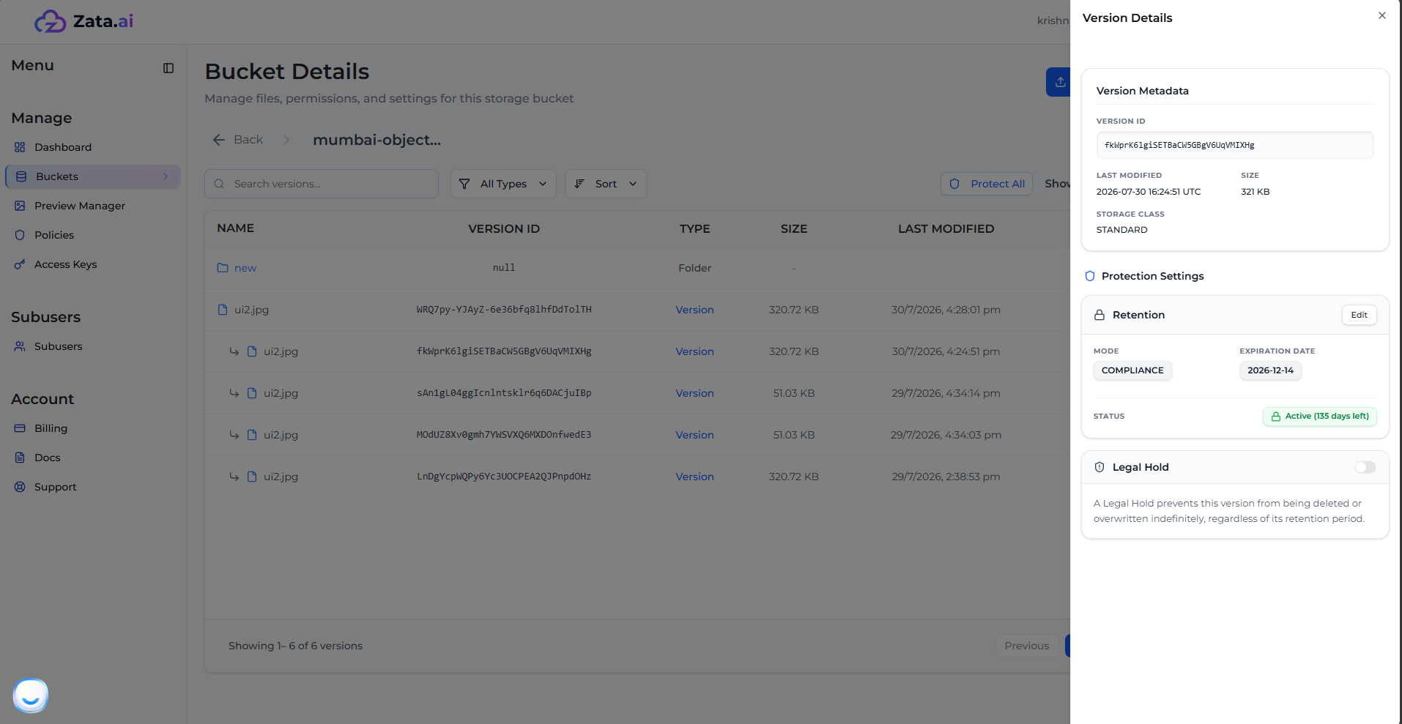The height and width of the screenshot is (724, 1402).
Task: Open the chat widget bubble
Action: point(31,696)
